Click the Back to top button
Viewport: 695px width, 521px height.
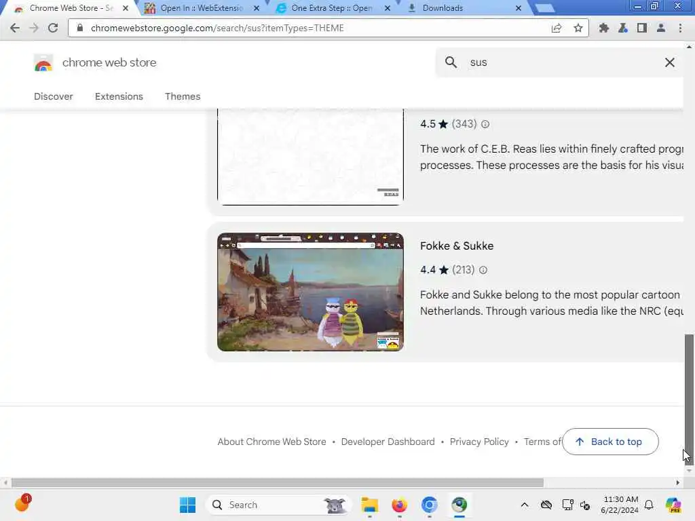point(610,441)
